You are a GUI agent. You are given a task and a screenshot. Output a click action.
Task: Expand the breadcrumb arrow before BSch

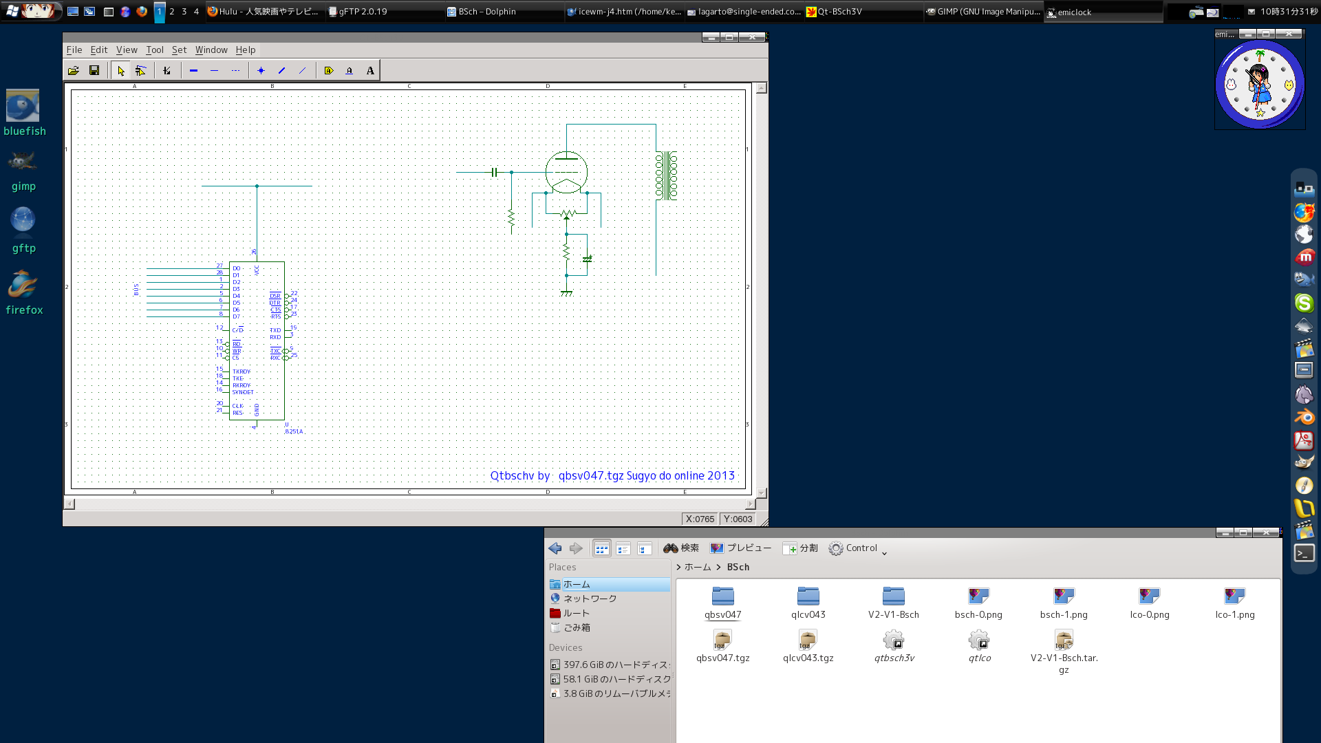719,568
